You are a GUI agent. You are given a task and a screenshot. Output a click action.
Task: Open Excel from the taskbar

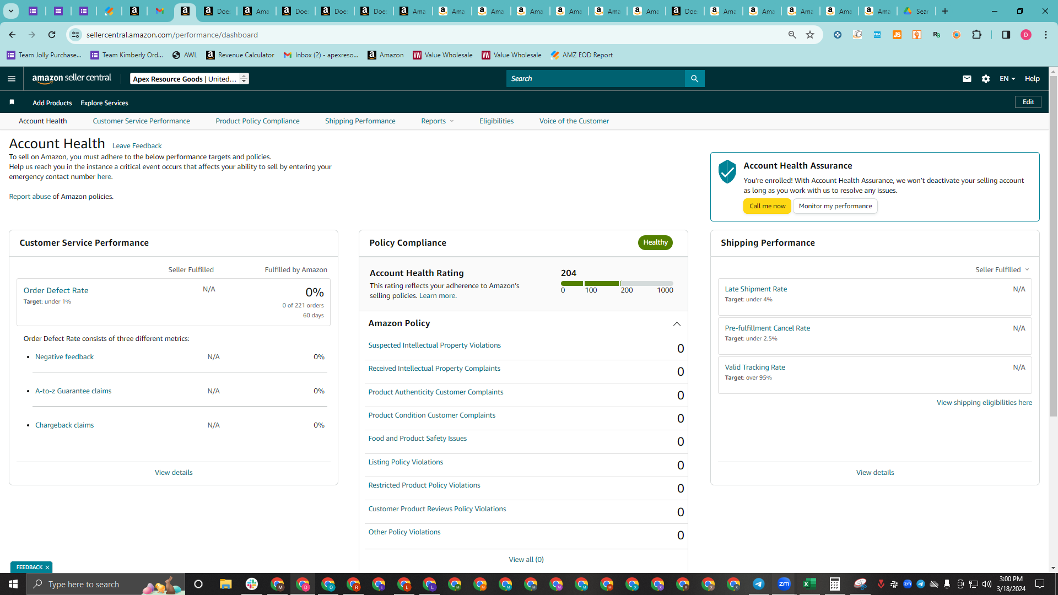809,584
